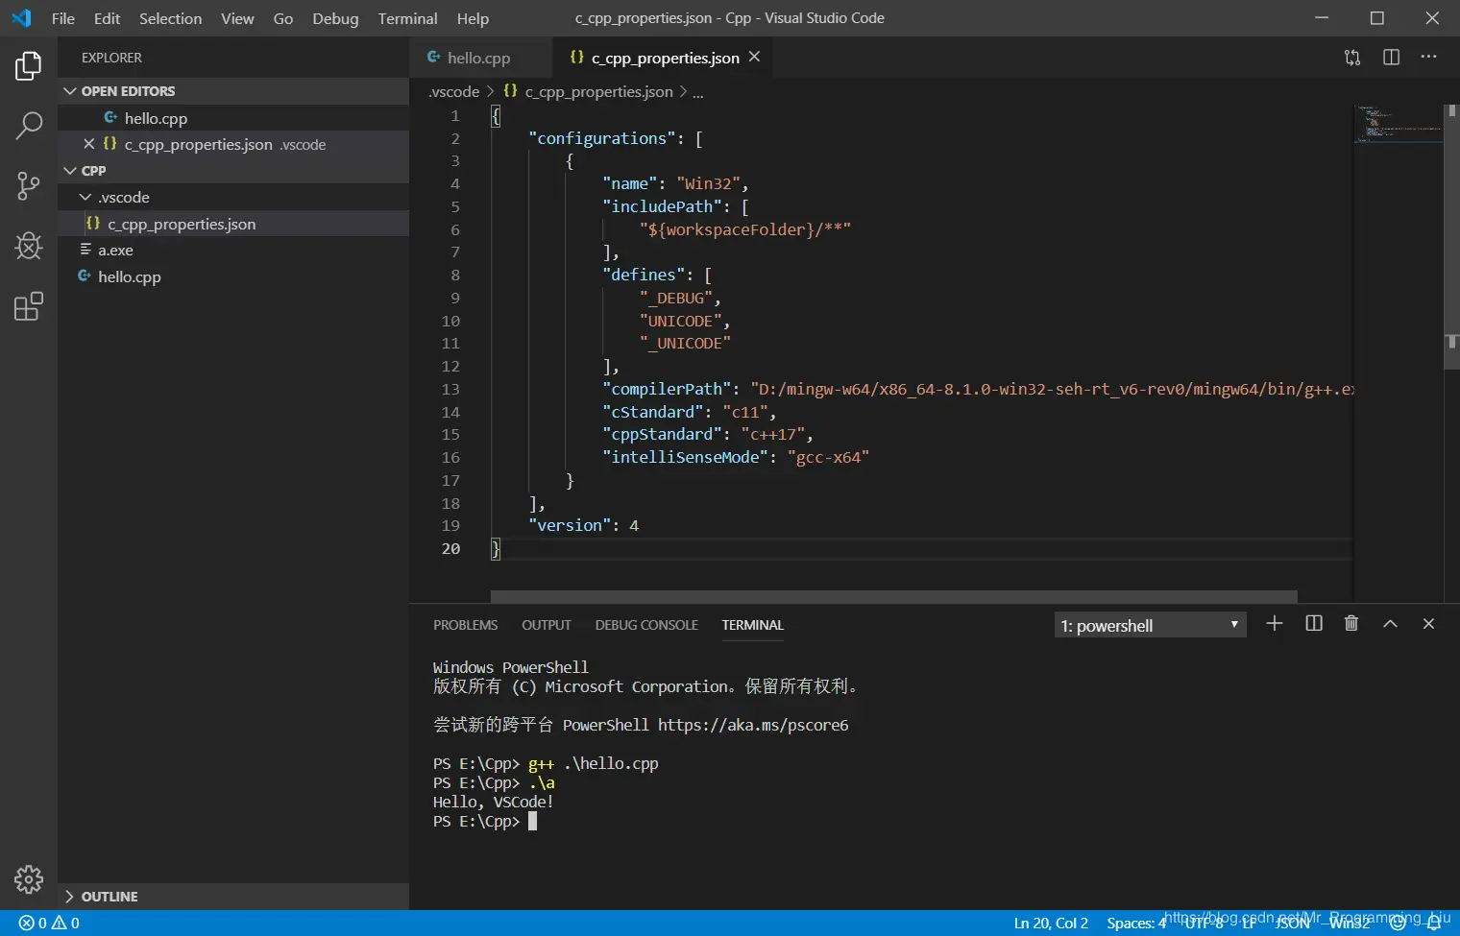Open the Go menu
1460x936 pixels.
pos(283,18)
